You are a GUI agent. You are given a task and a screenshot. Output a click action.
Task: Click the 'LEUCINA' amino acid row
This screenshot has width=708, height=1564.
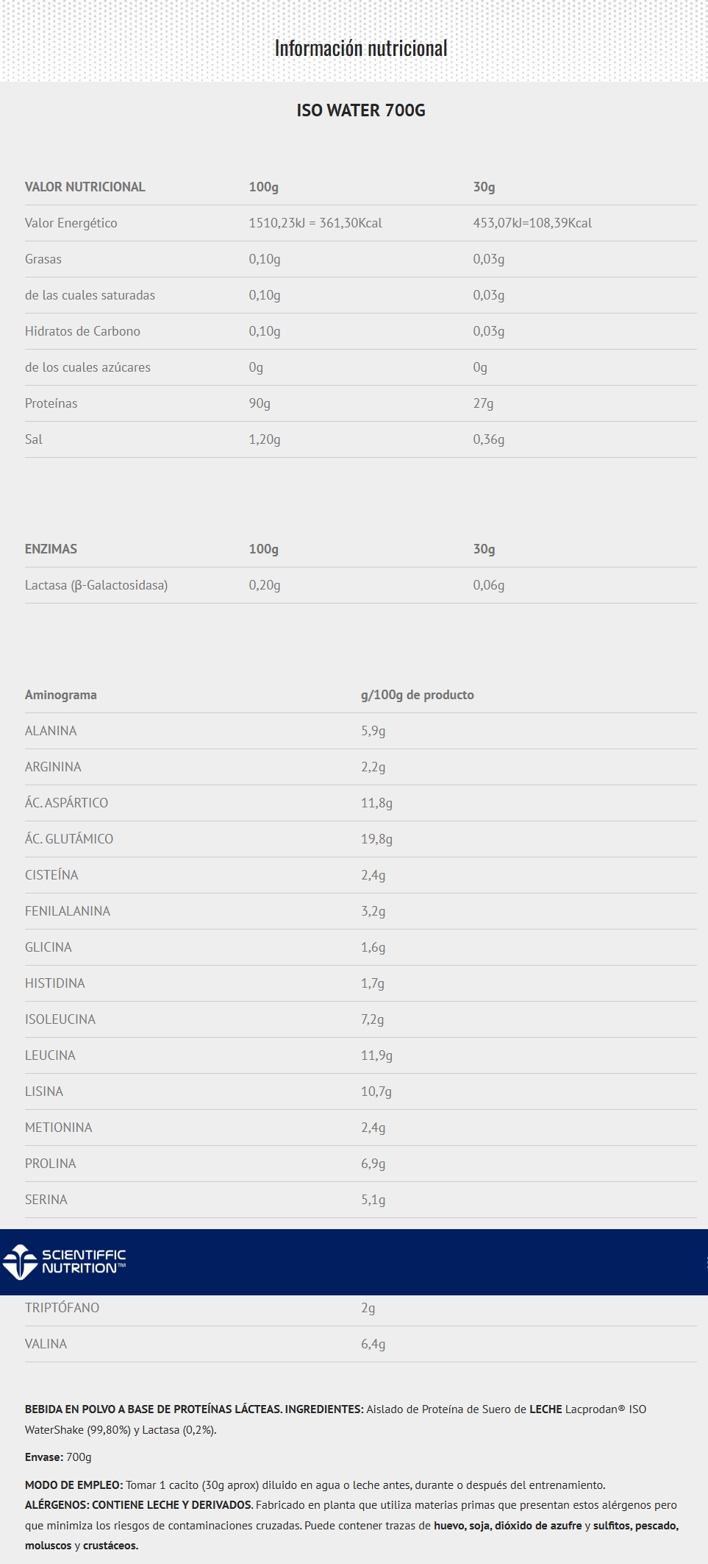50,1055
